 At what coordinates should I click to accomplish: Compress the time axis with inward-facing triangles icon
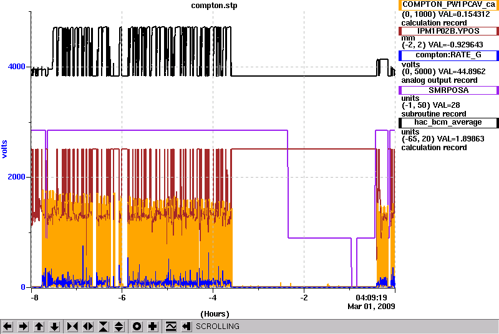tap(72, 327)
